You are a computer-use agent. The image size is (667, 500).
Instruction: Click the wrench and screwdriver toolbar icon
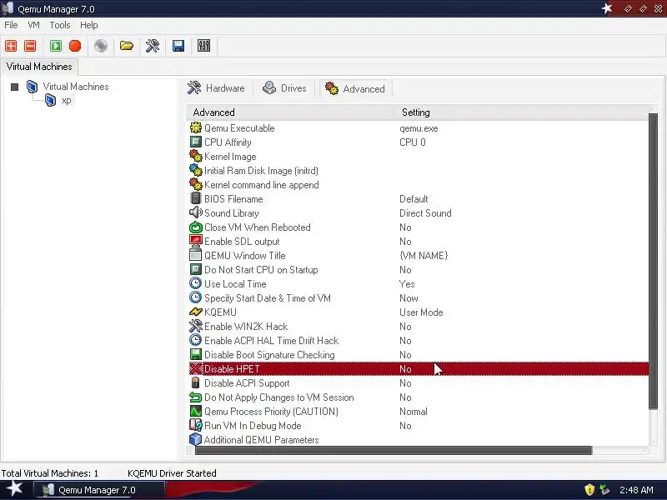tap(153, 46)
